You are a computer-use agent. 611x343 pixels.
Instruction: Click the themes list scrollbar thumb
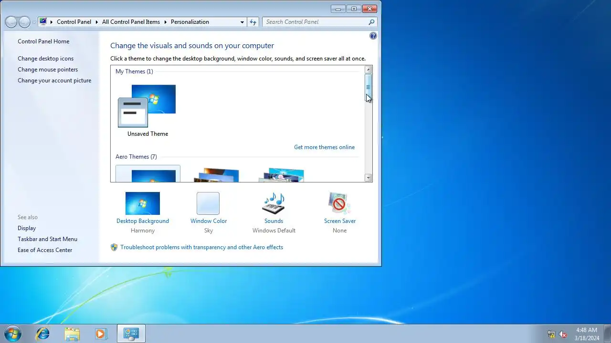click(x=368, y=87)
